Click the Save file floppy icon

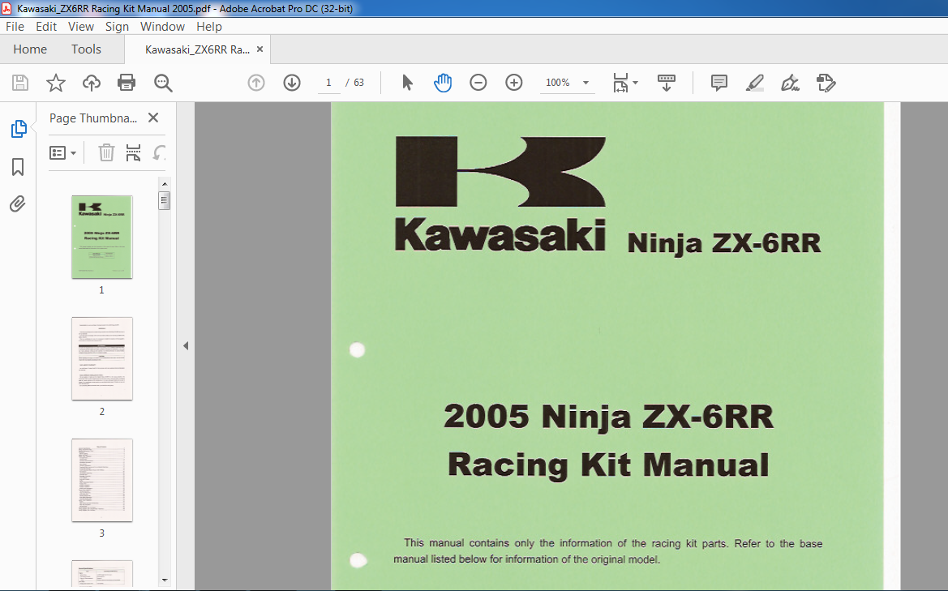click(x=20, y=83)
